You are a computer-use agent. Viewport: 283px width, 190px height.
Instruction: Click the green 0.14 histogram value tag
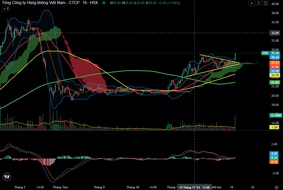click(274, 158)
